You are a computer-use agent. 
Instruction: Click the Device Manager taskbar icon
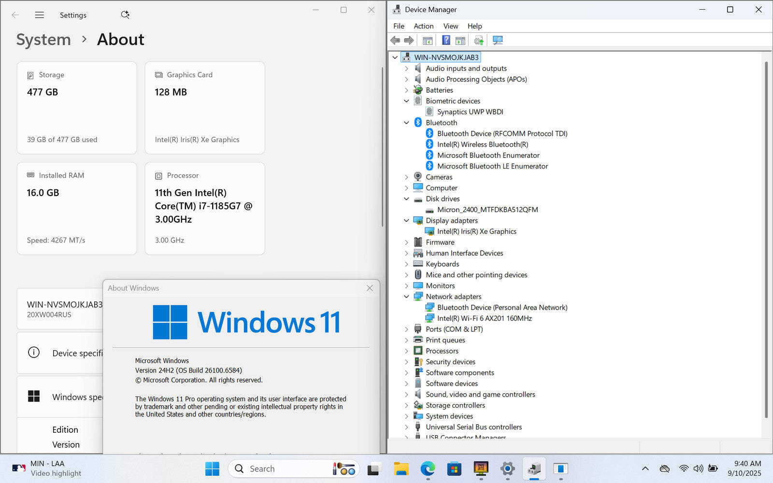pos(534,469)
